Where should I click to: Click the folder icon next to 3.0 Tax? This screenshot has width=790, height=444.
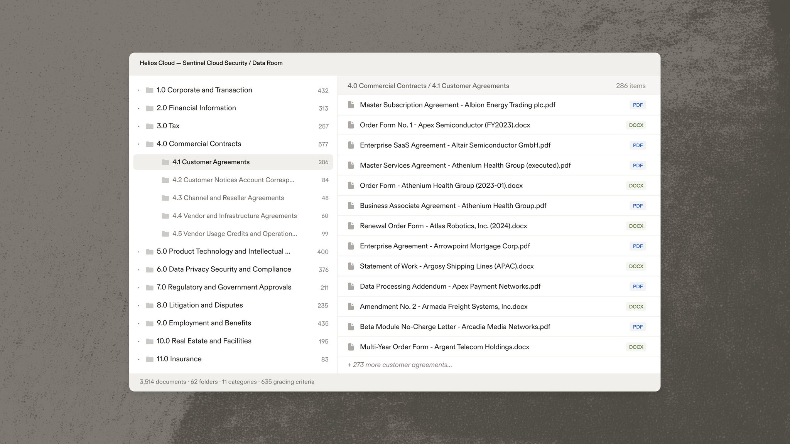pos(150,126)
